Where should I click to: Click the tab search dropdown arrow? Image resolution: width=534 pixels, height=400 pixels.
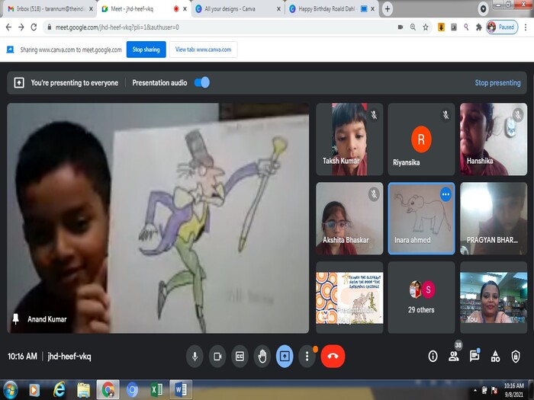click(483, 9)
